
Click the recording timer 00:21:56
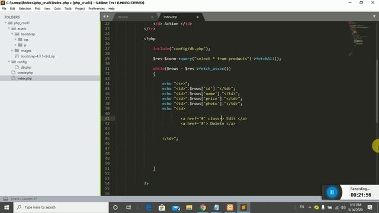361,195
